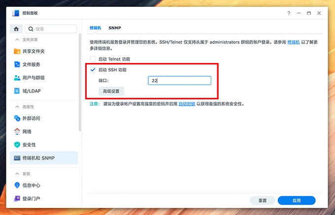Click 控制面板 window title text
The width and height of the screenshot is (335, 215).
(x=30, y=13)
